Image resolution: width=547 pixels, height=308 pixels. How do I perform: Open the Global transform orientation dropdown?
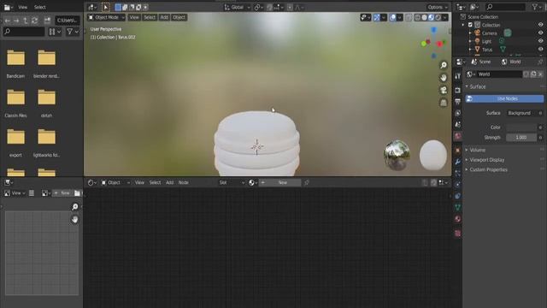pos(238,7)
